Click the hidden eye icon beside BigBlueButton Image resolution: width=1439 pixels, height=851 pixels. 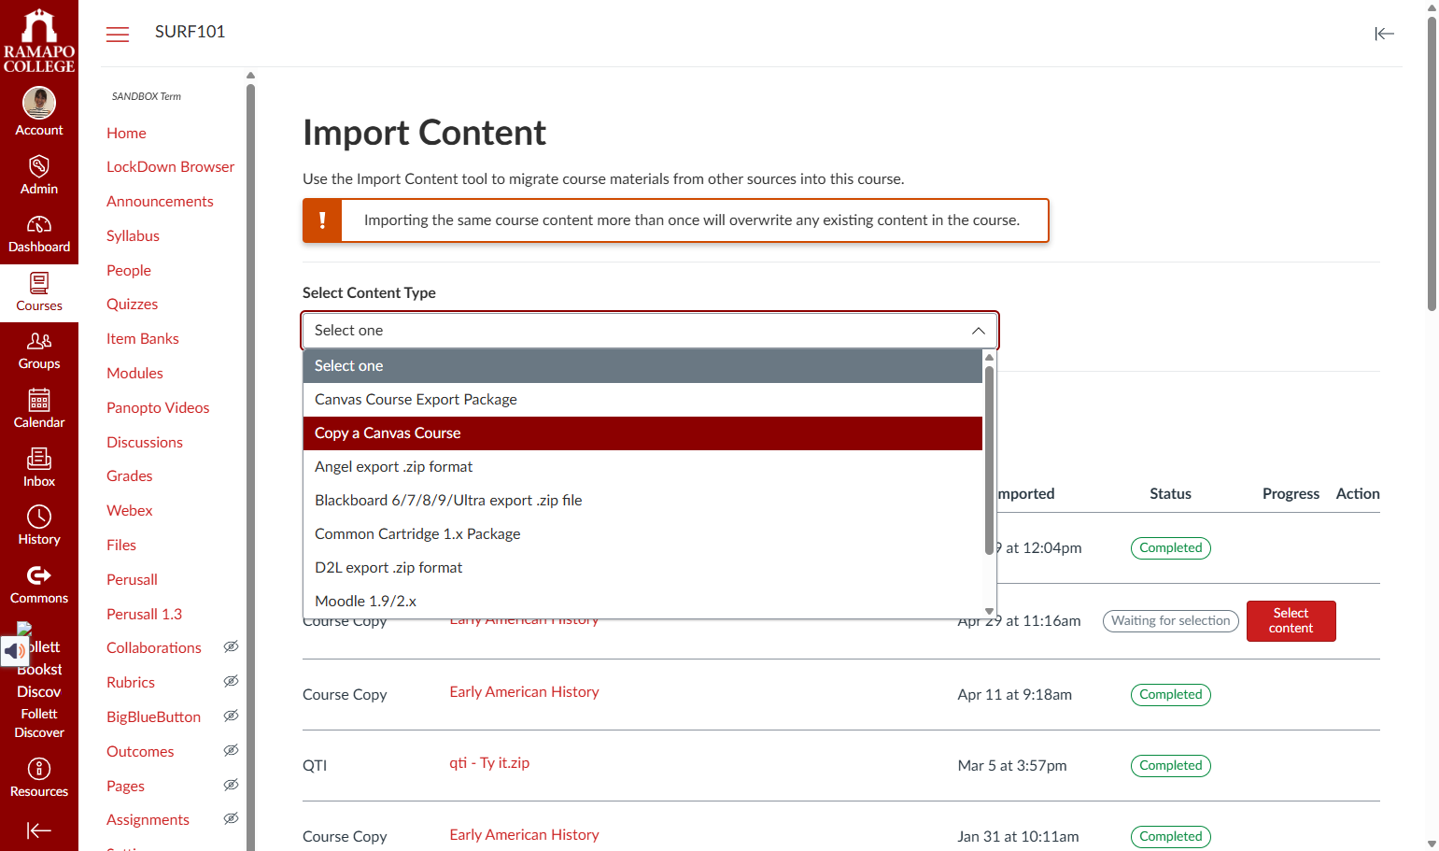(x=231, y=716)
